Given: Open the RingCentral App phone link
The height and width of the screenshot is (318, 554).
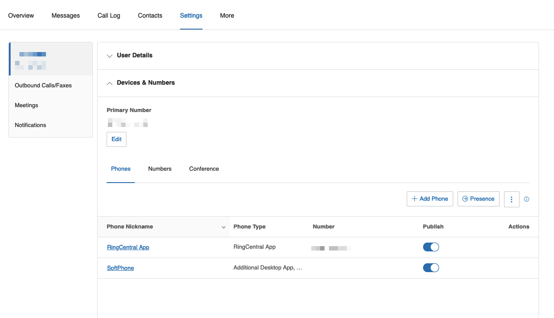Looking at the screenshot, I should (128, 247).
